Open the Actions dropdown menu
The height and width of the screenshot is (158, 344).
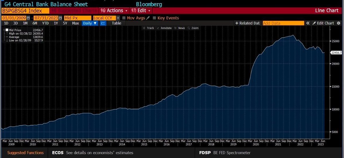pyautogui.click(x=114, y=11)
